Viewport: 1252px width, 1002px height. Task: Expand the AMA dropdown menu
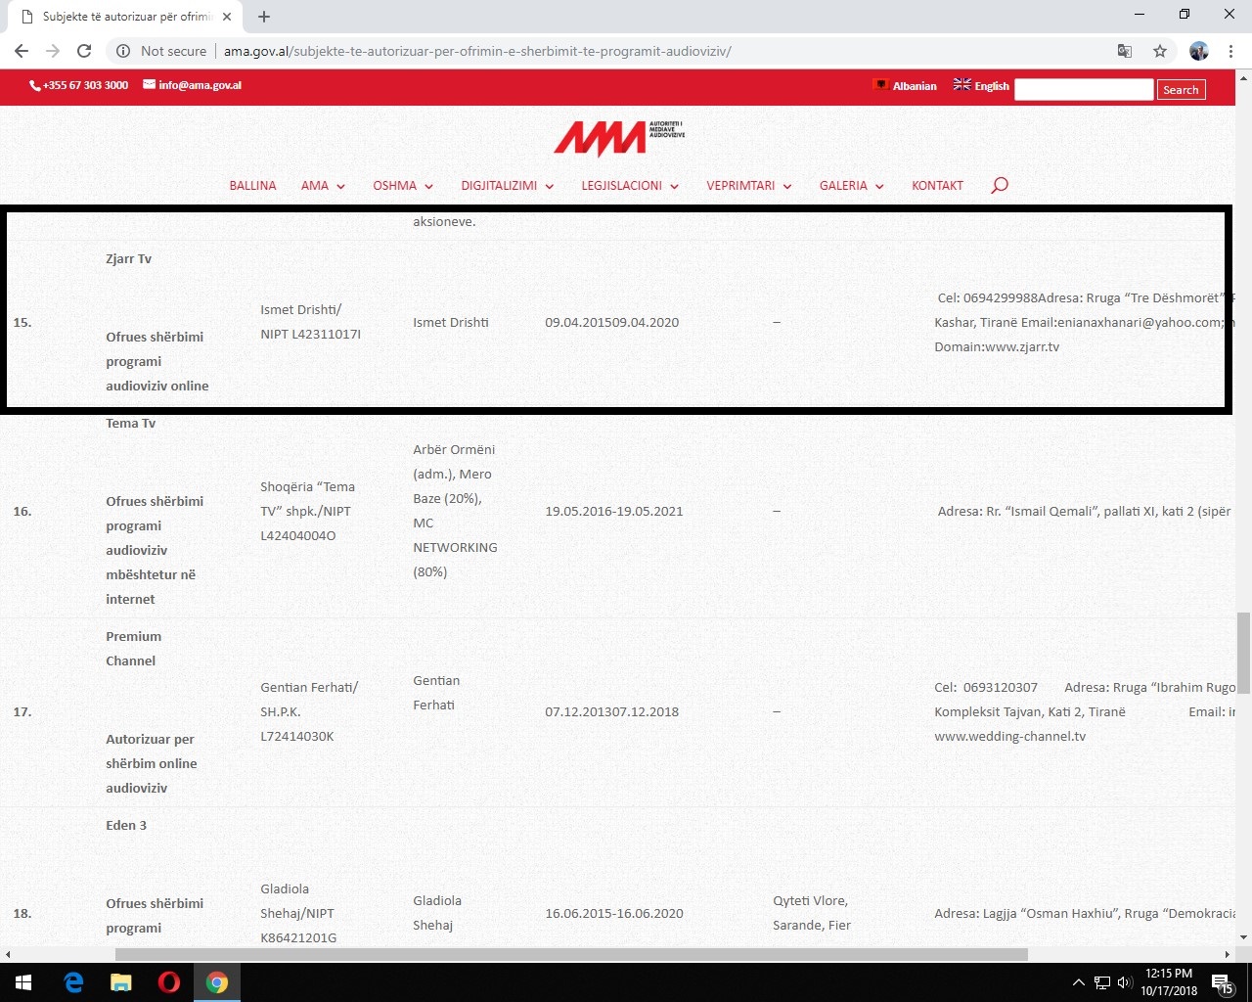pos(323,185)
